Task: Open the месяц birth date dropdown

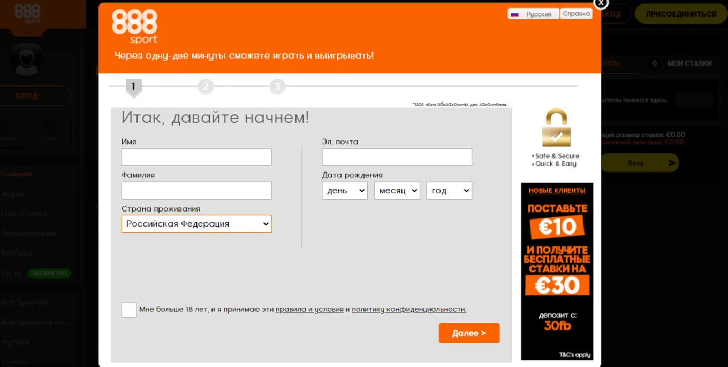Action: [397, 191]
